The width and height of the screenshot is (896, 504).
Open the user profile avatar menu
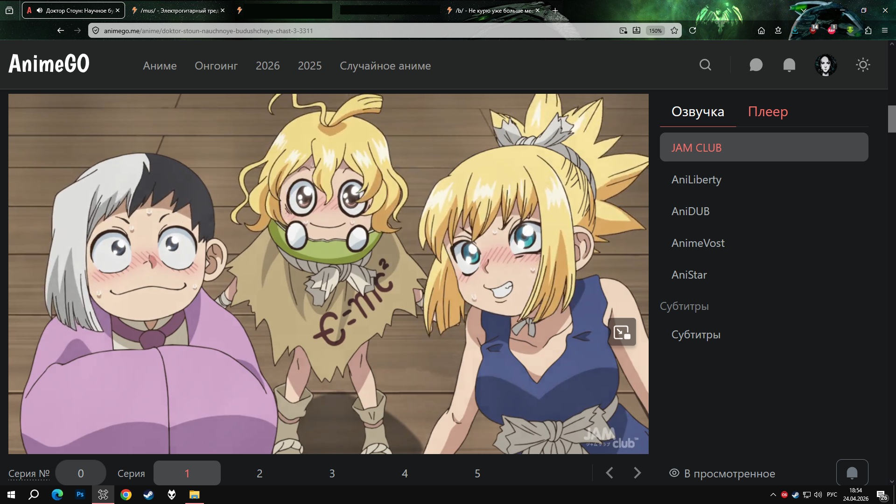click(826, 65)
